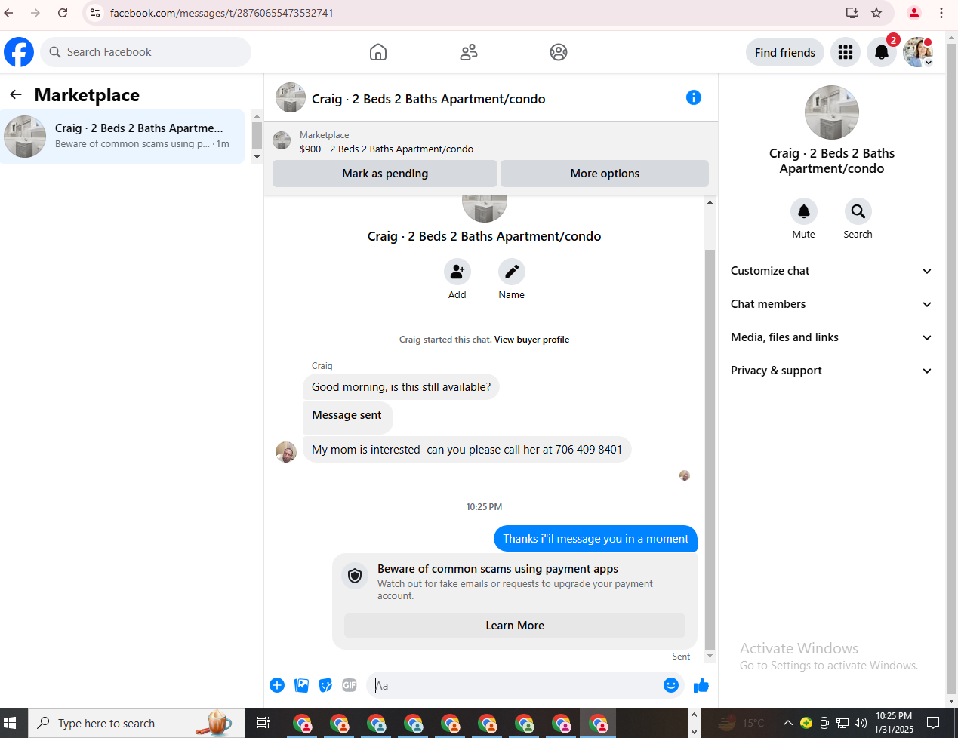
Task: Click Mark as pending button
Action: pyautogui.click(x=385, y=174)
